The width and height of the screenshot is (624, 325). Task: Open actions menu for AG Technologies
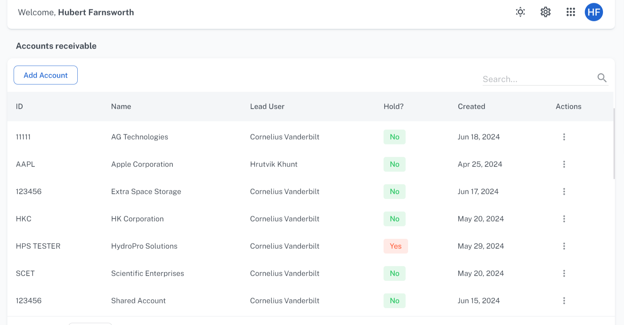click(x=564, y=137)
